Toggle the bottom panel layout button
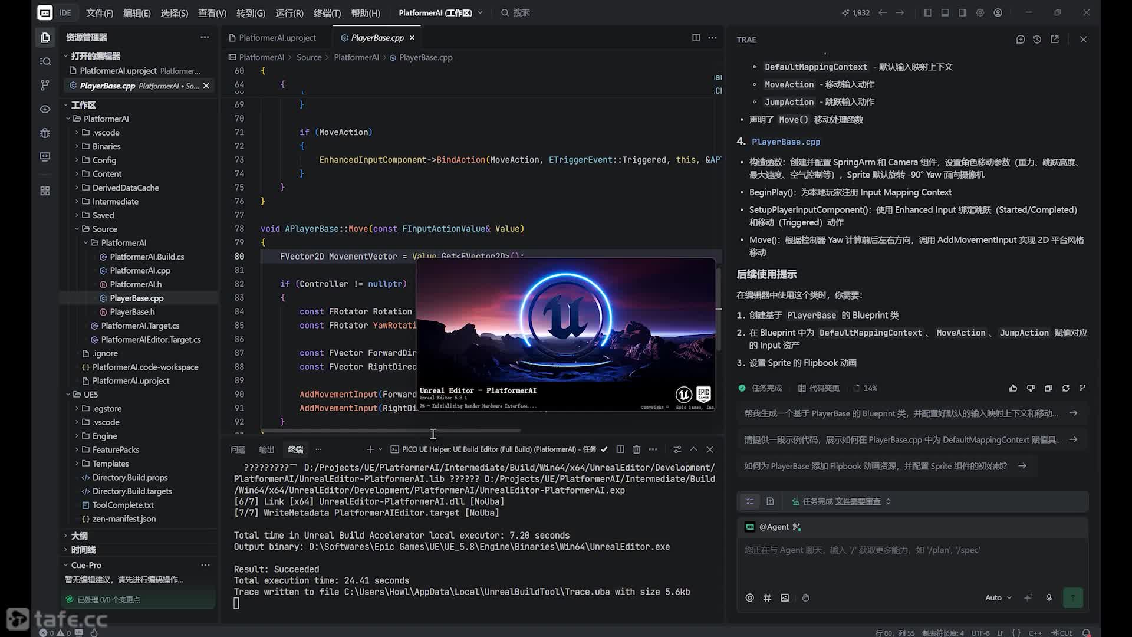This screenshot has width=1132, height=637. (x=945, y=12)
